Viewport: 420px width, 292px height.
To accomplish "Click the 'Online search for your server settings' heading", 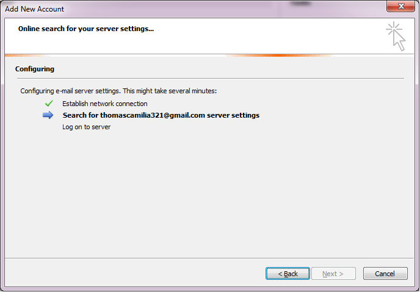I will coord(85,29).
